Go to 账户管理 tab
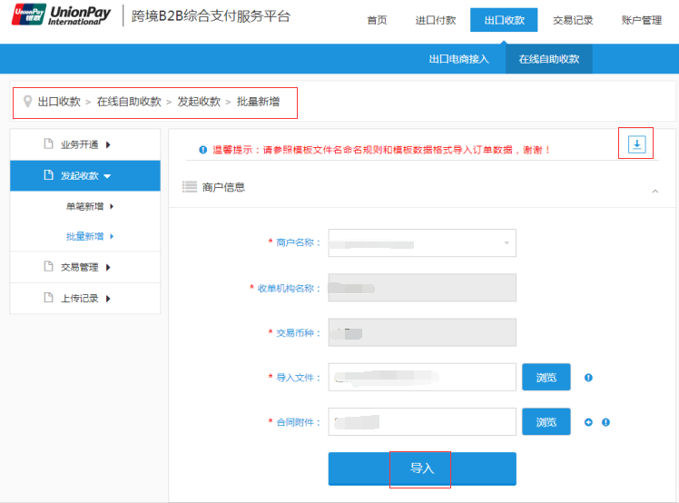This screenshot has width=679, height=503. (641, 20)
